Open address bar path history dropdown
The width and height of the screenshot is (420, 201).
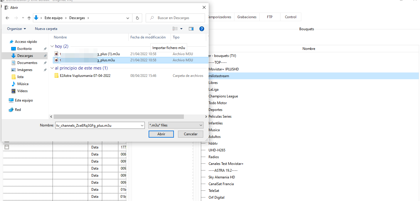click(128, 18)
